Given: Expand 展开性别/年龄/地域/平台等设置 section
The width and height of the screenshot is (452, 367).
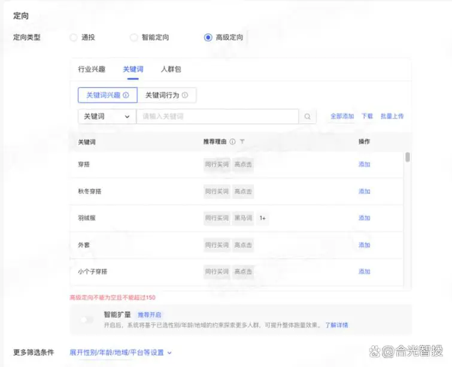Looking at the screenshot, I should 120,353.
